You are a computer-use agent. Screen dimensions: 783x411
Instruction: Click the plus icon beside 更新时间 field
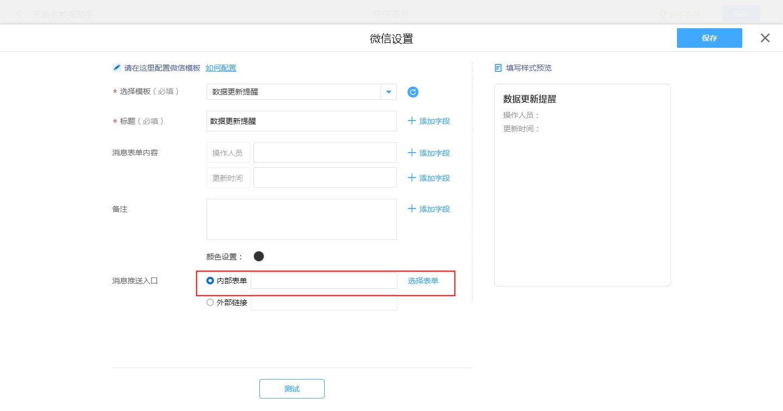[412, 178]
